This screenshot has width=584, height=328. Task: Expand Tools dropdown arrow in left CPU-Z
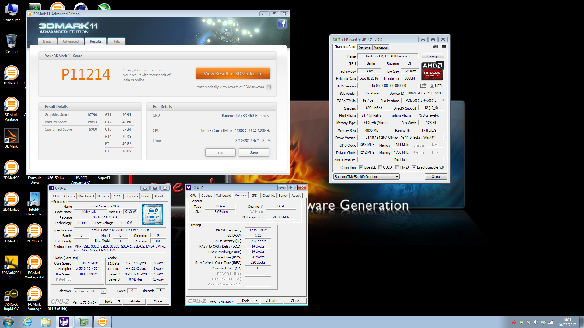point(120,301)
